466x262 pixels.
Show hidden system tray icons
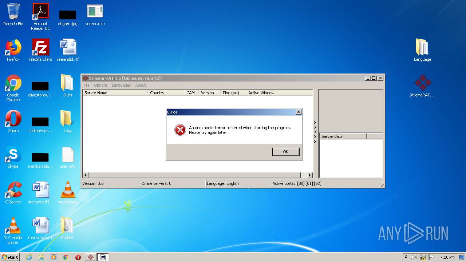pyautogui.click(x=406, y=257)
